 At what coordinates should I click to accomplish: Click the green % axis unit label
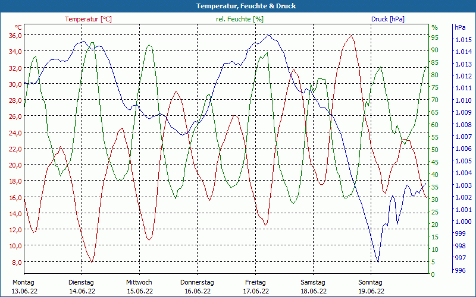[435, 27]
